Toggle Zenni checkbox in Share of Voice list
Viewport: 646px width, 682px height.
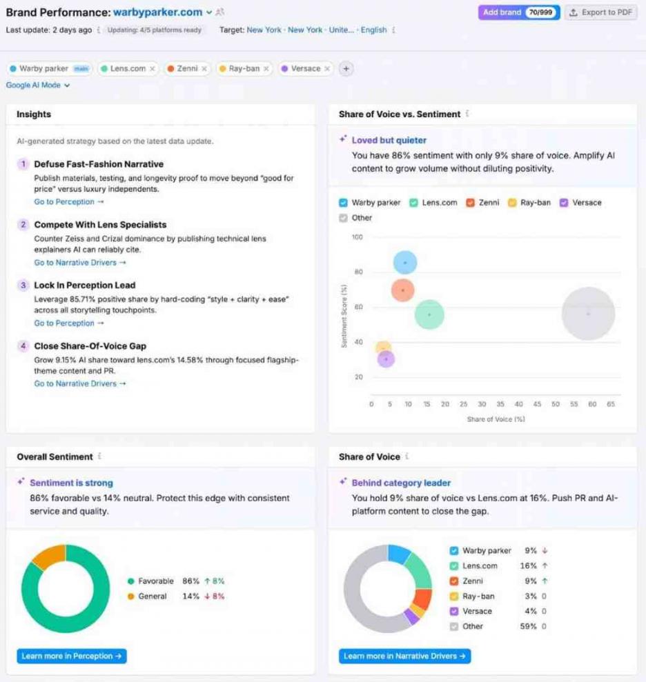(x=454, y=581)
